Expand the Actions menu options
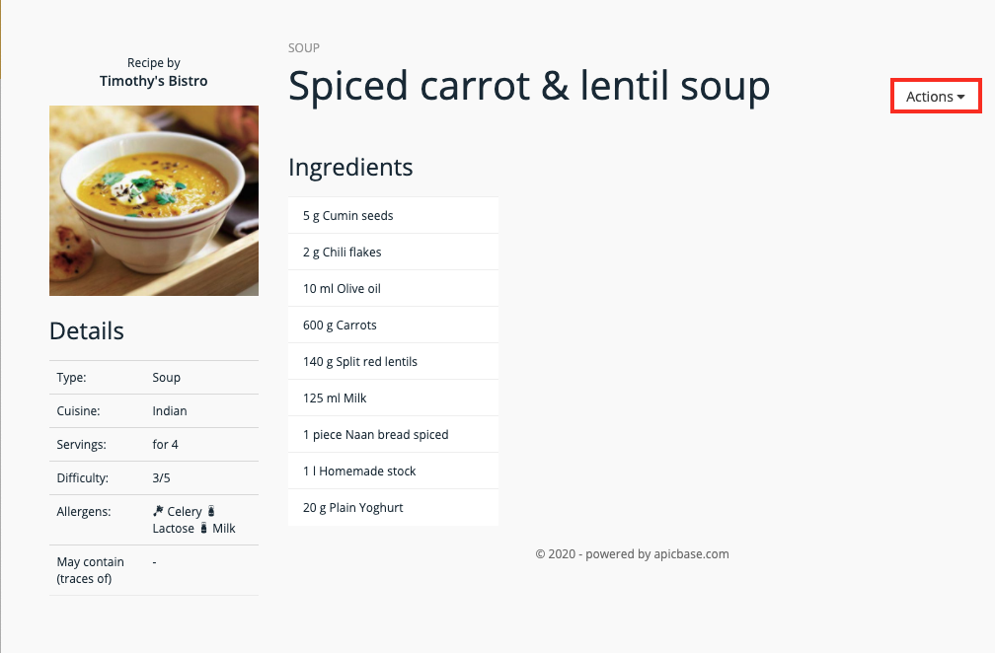The height and width of the screenshot is (653, 995). (x=933, y=96)
